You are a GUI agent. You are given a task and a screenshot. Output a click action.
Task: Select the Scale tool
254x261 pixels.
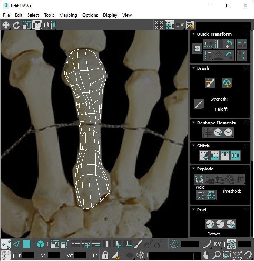[x=27, y=25]
